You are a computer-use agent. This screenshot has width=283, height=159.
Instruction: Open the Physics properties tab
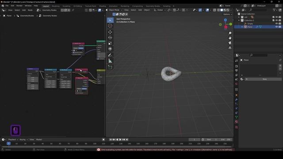[x=237, y=108]
